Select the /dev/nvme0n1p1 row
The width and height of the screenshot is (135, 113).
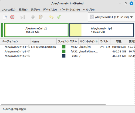pos(67,47)
